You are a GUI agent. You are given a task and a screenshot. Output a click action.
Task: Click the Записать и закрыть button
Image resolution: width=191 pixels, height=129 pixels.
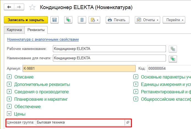pyautogui.click(x=26, y=20)
